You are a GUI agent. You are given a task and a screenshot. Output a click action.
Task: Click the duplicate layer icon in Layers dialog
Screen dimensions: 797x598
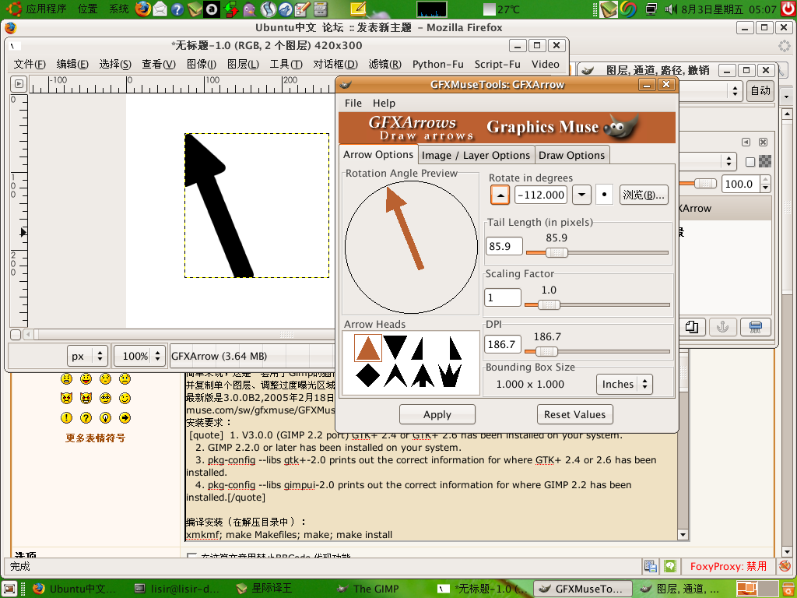pyautogui.click(x=692, y=326)
